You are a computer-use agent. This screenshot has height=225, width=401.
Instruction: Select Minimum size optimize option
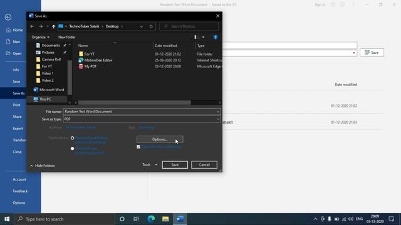[x=73, y=149]
